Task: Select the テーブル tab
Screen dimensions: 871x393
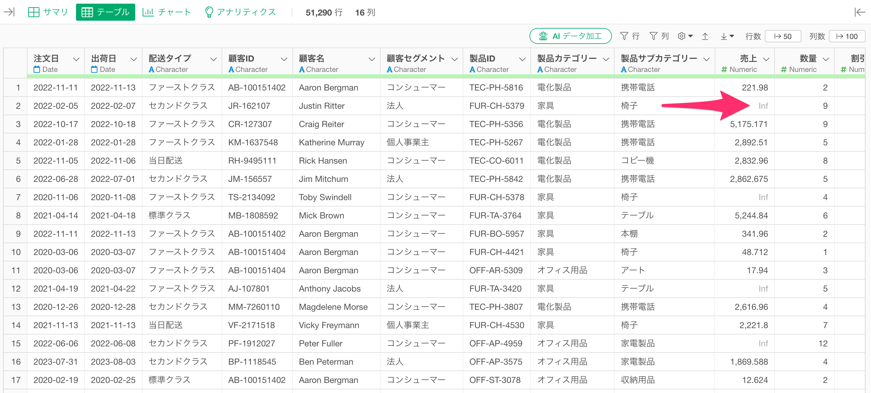Action: pyautogui.click(x=106, y=12)
